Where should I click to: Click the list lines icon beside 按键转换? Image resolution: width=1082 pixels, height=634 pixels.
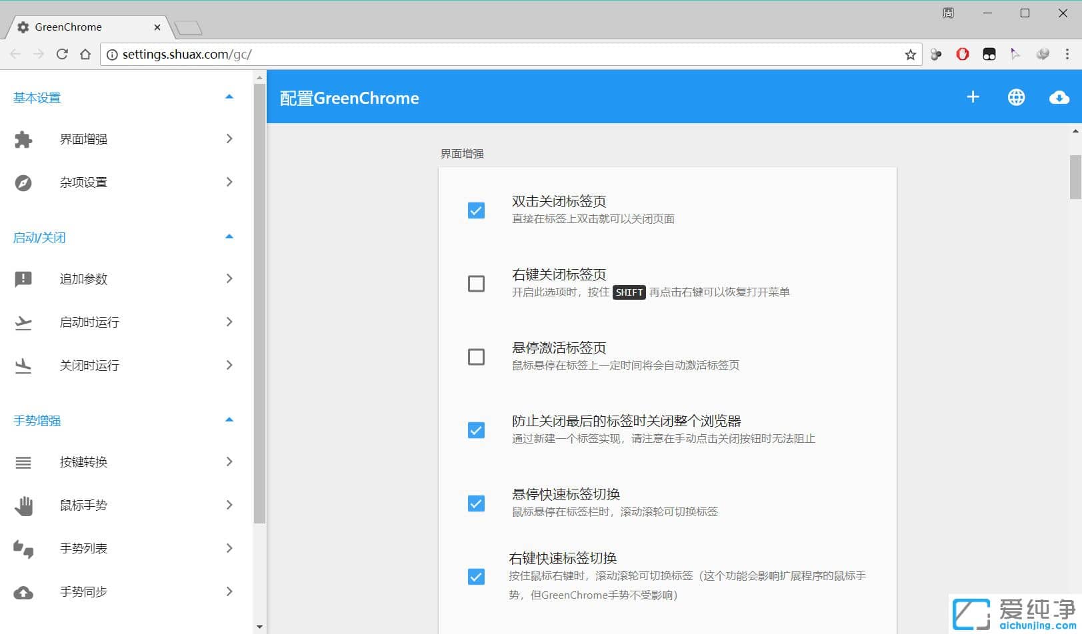click(23, 462)
